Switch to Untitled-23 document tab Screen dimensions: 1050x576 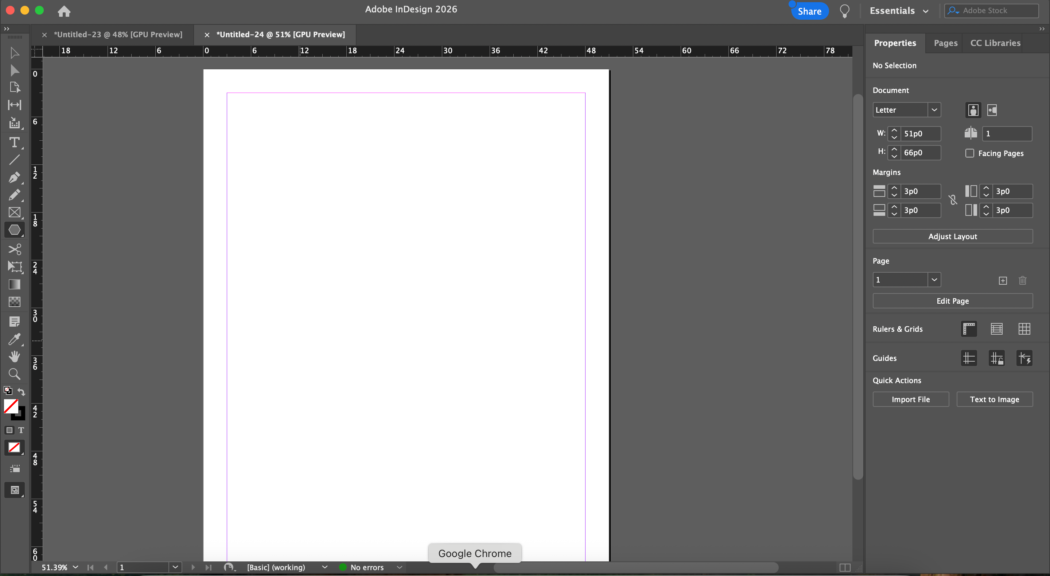pos(118,35)
